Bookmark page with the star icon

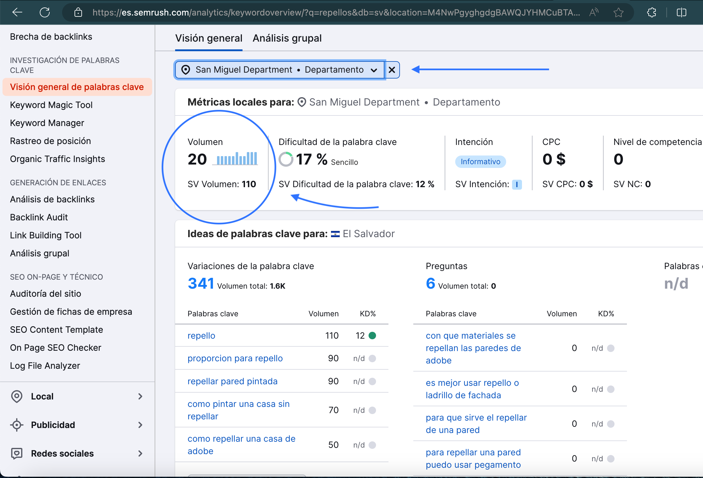point(618,12)
